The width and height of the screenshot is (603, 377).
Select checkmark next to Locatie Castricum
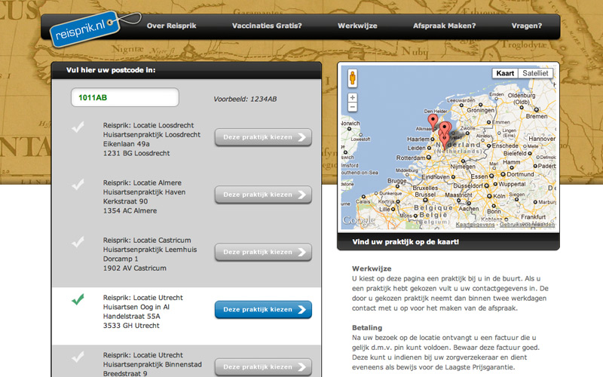[78, 243]
